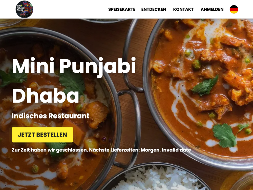The width and height of the screenshot is (253, 190).
Task: Open the Kontakt page
Action: [183, 9]
